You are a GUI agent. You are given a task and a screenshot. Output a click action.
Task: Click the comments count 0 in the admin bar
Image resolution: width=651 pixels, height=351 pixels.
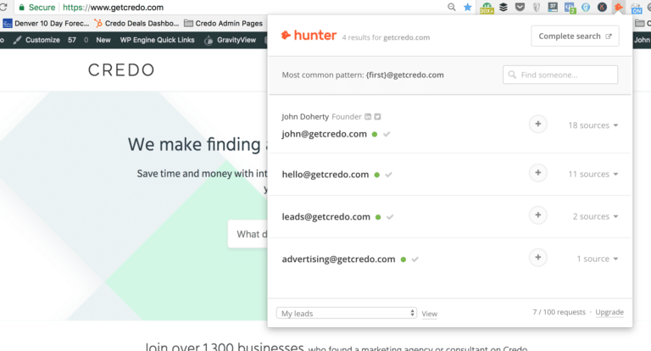(x=86, y=40)
